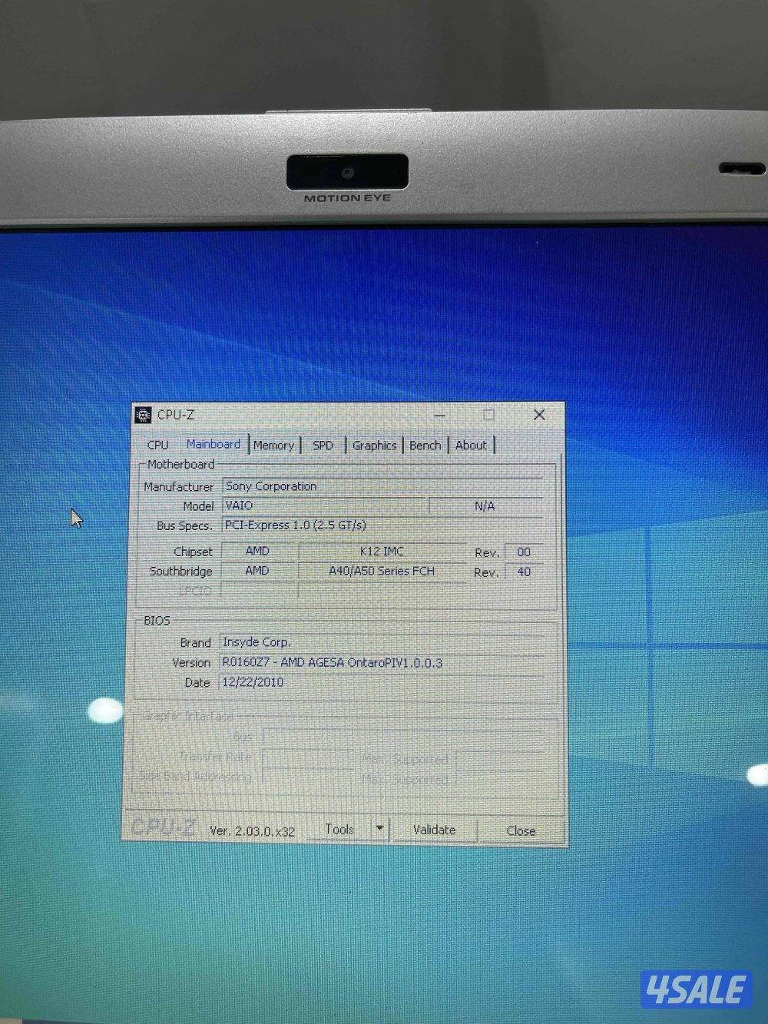Click the Chipset field showing AMD
Screen dimensions: 768x1024
pyautogui.click(x=258, y=552)
